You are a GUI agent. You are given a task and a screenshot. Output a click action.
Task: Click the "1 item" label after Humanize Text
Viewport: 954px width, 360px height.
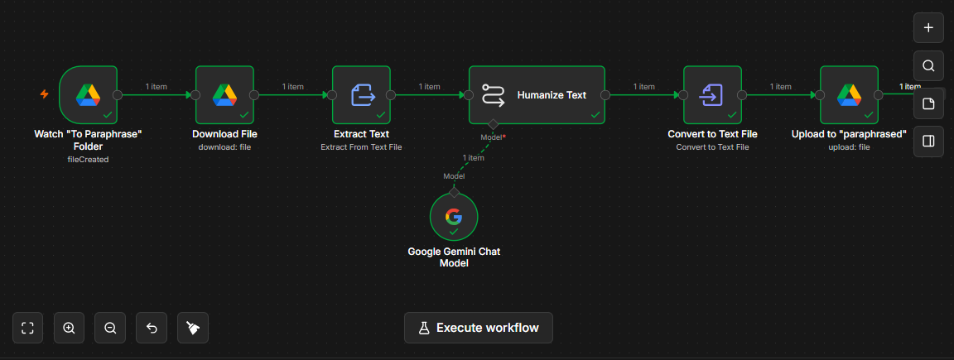tap(643, 86)
